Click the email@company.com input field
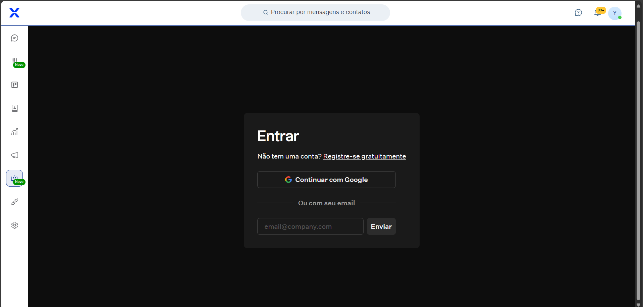643x307 pixels. point(310,226)
